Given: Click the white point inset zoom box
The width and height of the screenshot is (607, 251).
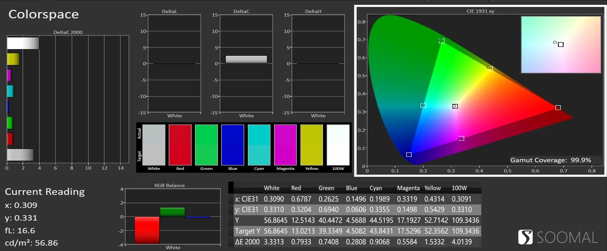Looking at the screenshot, I should click(561, 45).
